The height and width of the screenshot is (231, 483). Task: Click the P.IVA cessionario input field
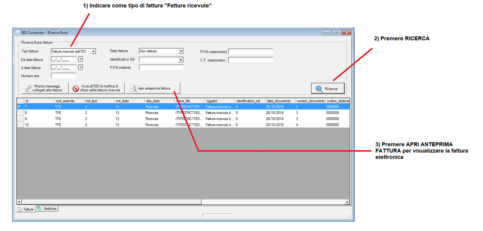point(250,52)
